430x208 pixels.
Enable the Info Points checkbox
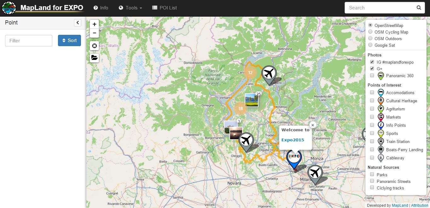pyautogui.click(x=372, y=125)
